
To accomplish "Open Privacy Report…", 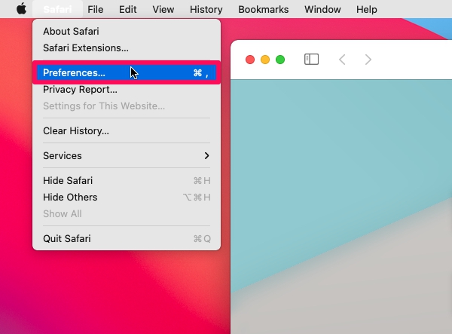I will pyautogui.click(x=127, y=90).
